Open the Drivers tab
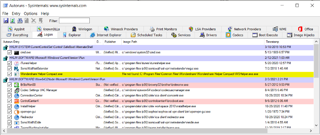The width and height of the screenshot is (320, 135). click(x=208, y=35)
